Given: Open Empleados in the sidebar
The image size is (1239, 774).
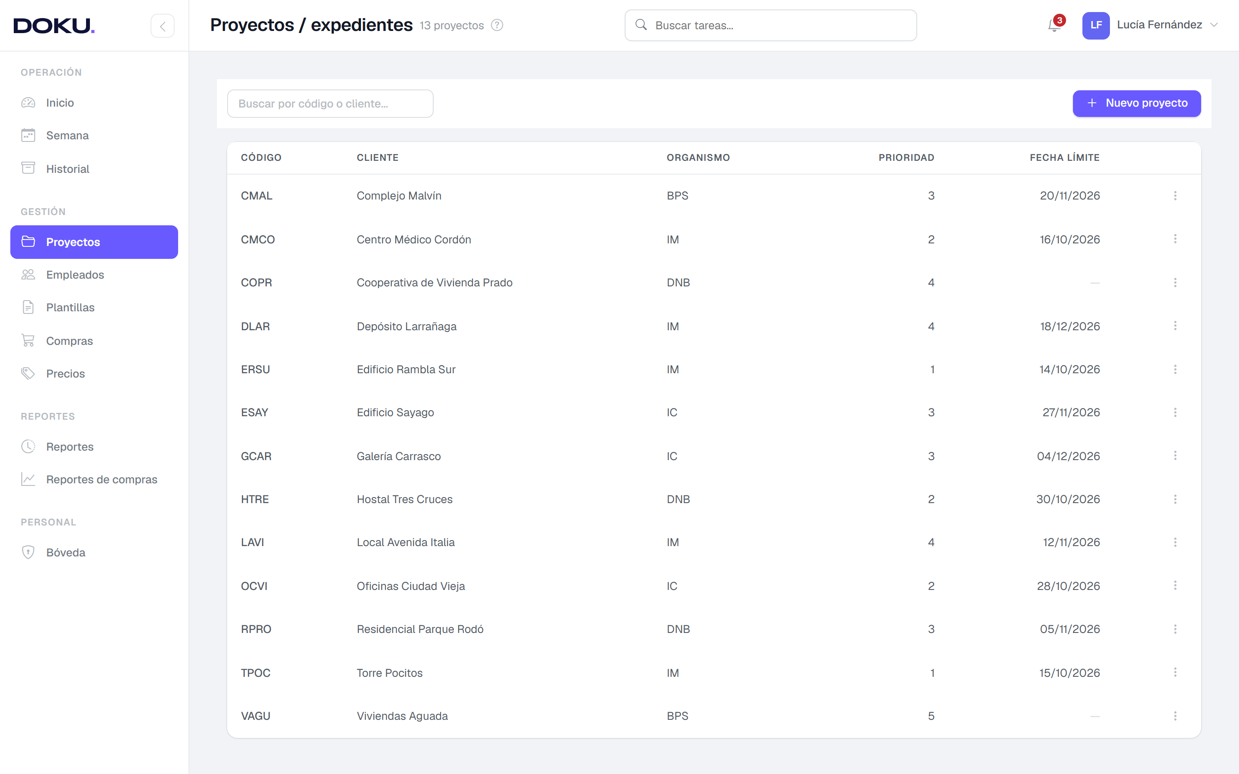Looking at the screenshot, I should click(x=94, y=275).
